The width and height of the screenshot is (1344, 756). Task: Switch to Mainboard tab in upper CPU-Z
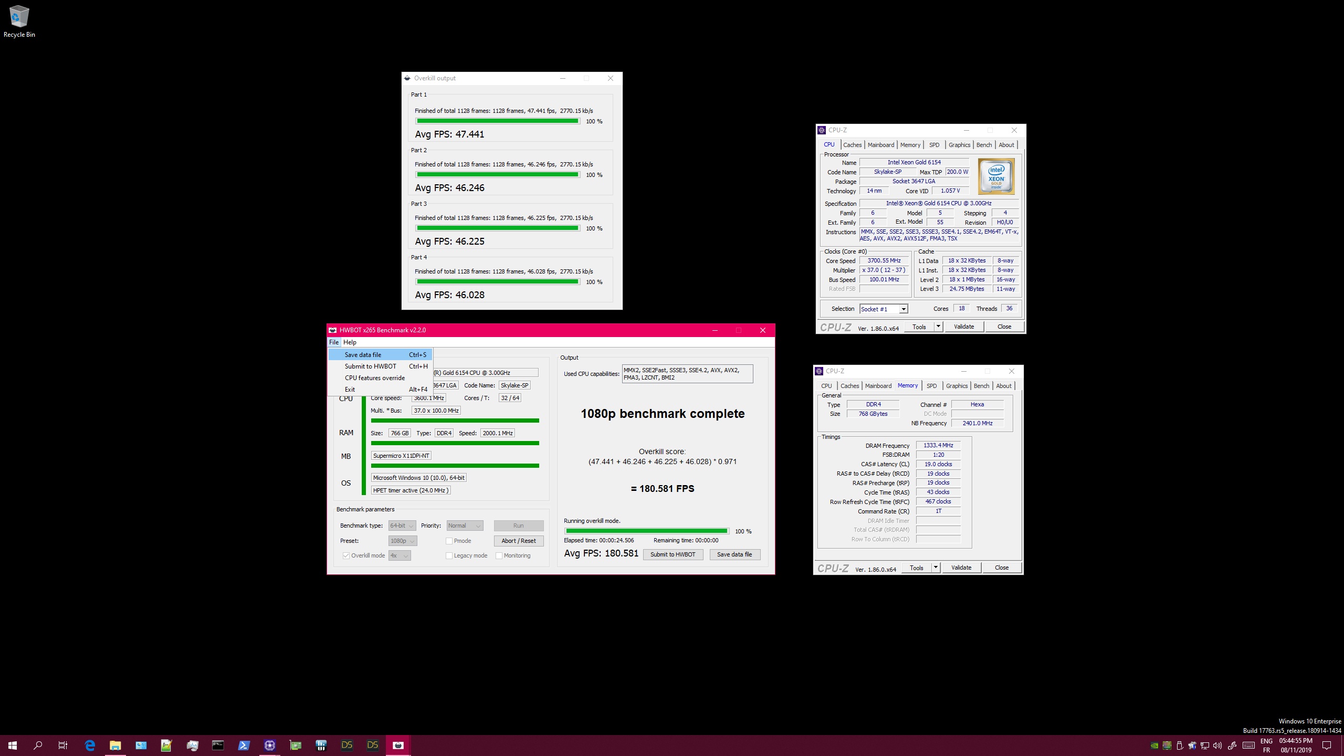(x=880, y=145)
